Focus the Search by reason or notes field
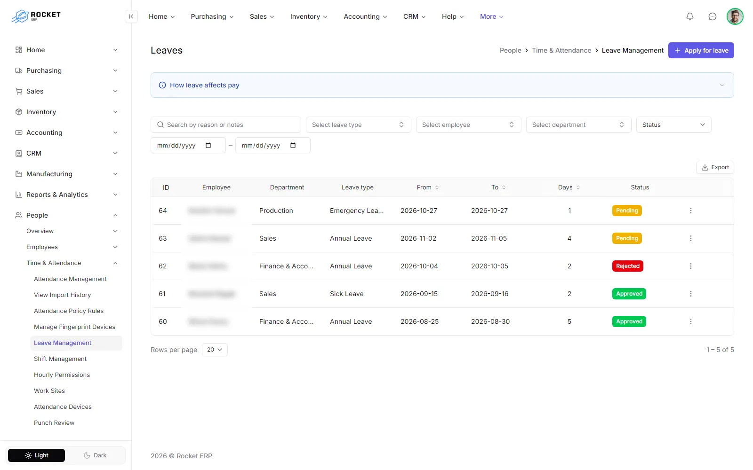The height and width of the screenshot is (470, 753). 226,125
